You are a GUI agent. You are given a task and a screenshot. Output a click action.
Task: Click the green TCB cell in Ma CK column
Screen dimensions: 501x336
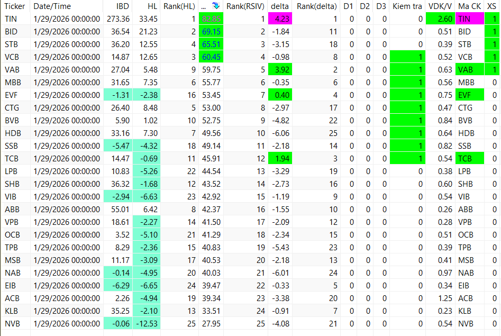click(x=470, y=159)
